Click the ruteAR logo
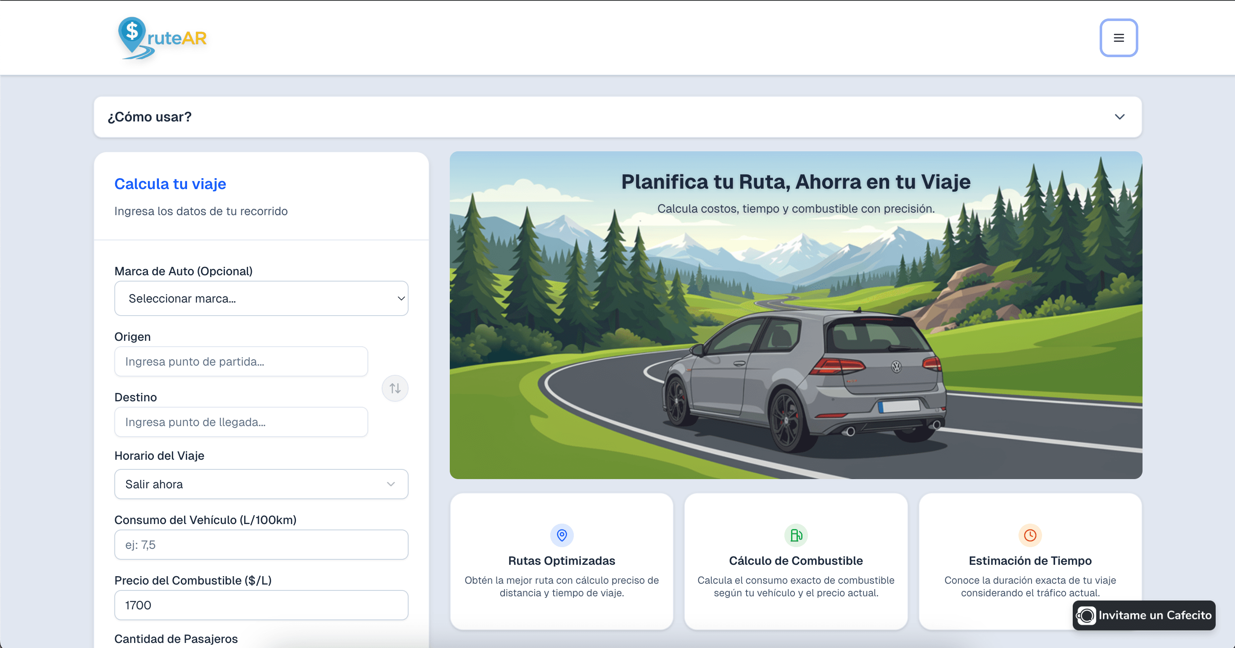The width and height of the screenshot is (1235, 648). tap(162, 38)
